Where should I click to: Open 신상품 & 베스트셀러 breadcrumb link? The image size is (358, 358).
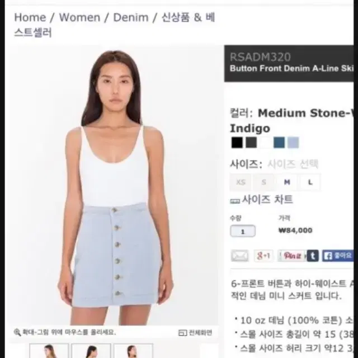114,25
